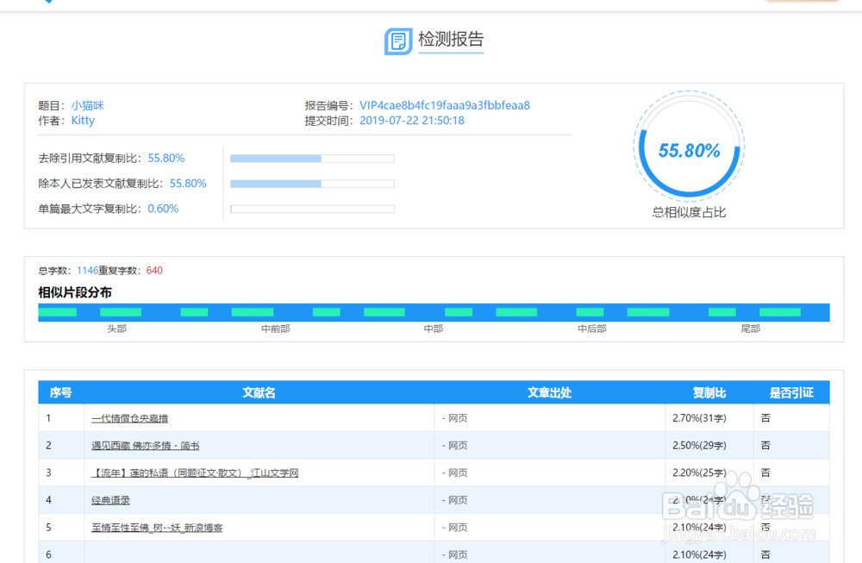The height and width of the screenshot is (563, 862).
Task: Click the 尾部 section label
Action: (751, 328)
